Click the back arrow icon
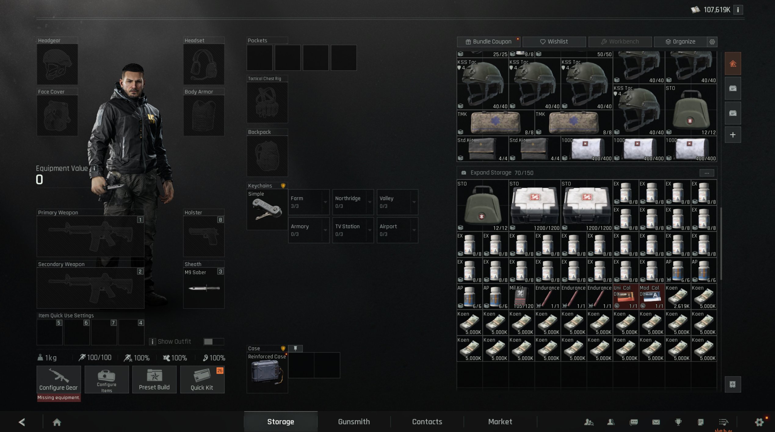 (22, 422)
